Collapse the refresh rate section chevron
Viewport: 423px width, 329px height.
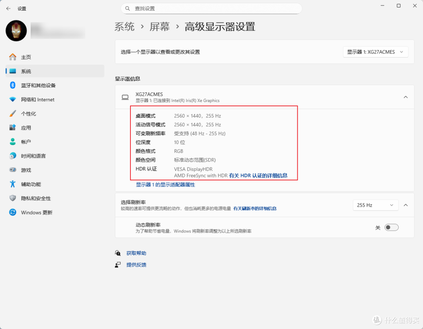(x=406, y=205)
